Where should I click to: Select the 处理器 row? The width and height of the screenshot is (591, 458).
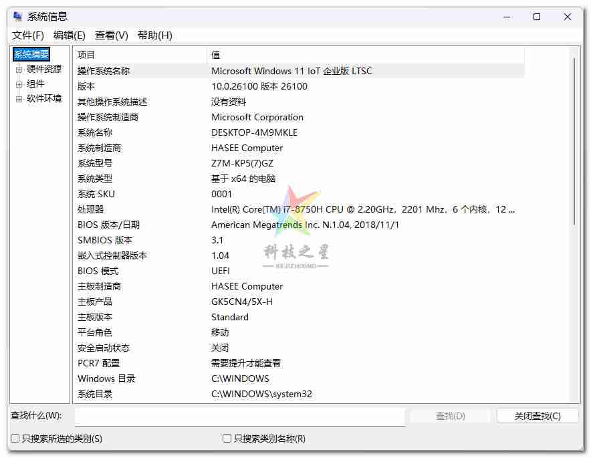91,209
